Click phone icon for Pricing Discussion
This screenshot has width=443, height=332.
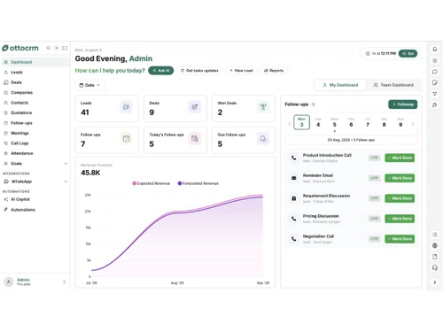pyautogui.click(x=294, y=219)
